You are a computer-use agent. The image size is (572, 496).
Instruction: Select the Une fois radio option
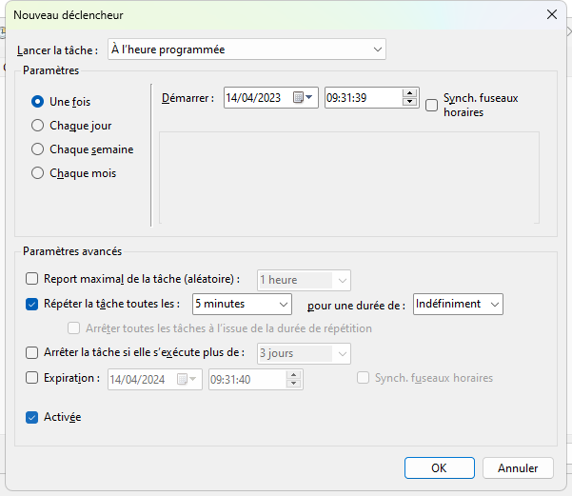click(38, 102)
